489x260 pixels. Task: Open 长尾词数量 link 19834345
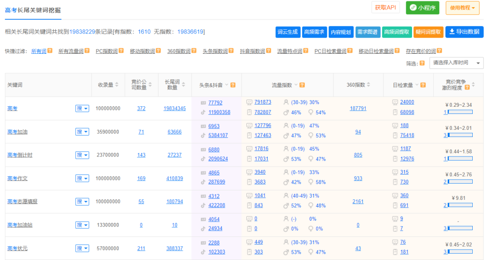click(x=175, y=109)
